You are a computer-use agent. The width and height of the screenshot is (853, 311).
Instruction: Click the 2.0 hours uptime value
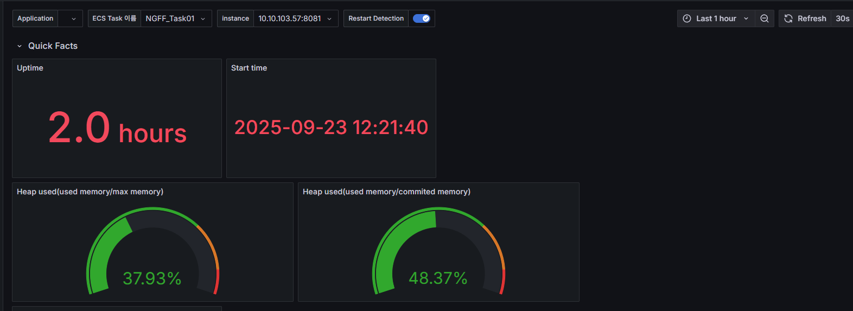click(x=117, y=129)
